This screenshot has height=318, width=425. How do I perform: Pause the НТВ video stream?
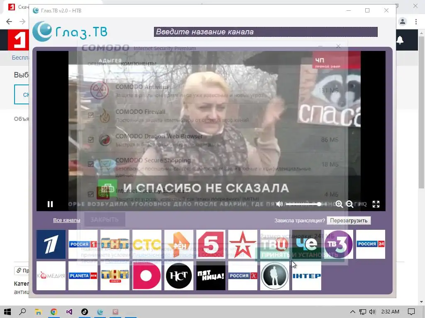50,204
